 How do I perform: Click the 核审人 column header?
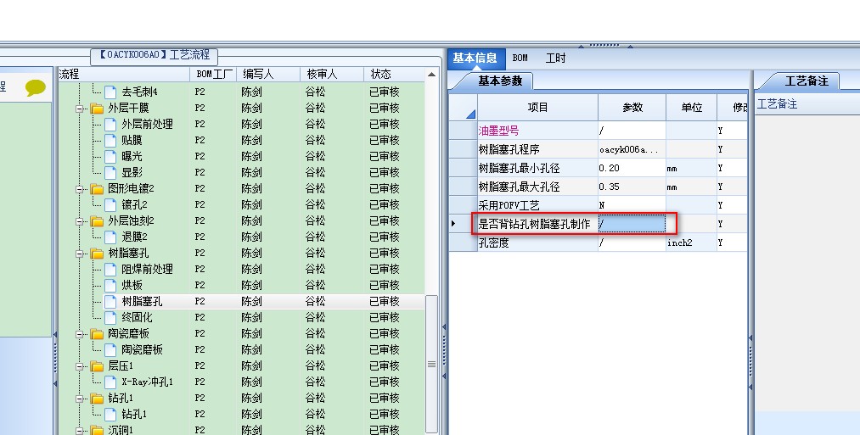pyautogui.click(x=332, y=74)
